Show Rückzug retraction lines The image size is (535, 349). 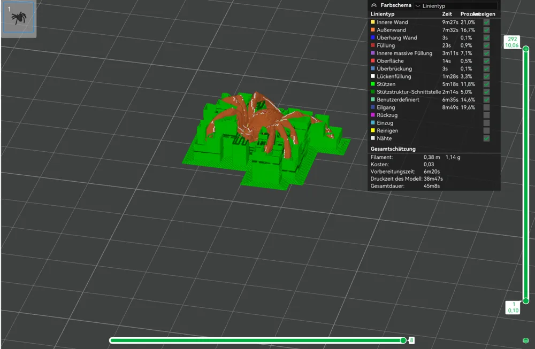486,115
